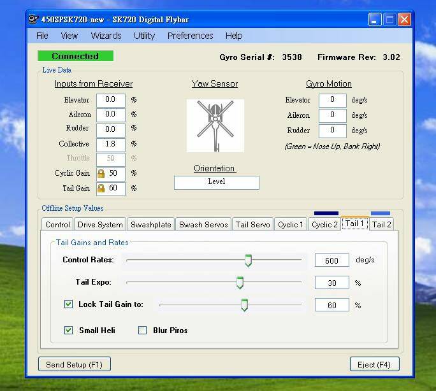
Task: Click the Control Rates slider handle
Action: (248, 260)
